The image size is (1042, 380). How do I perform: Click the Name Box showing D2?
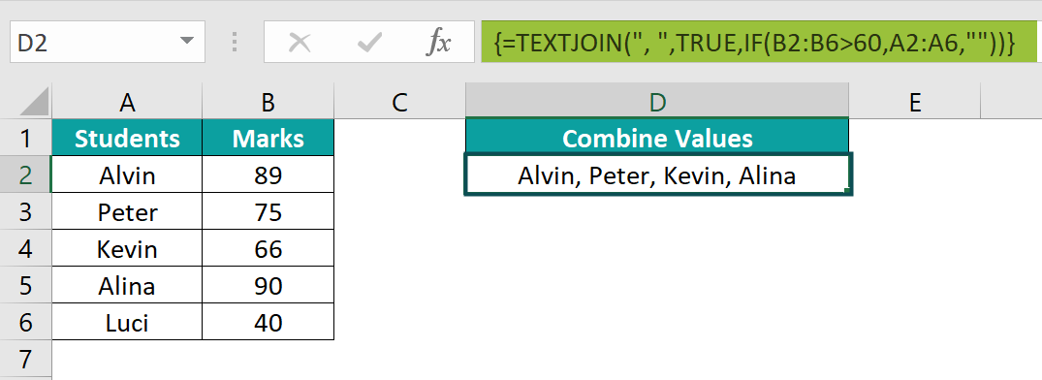[x=107, y=43]
